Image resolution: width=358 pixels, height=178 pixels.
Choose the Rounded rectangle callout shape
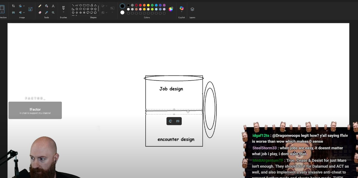pos(88,13)
